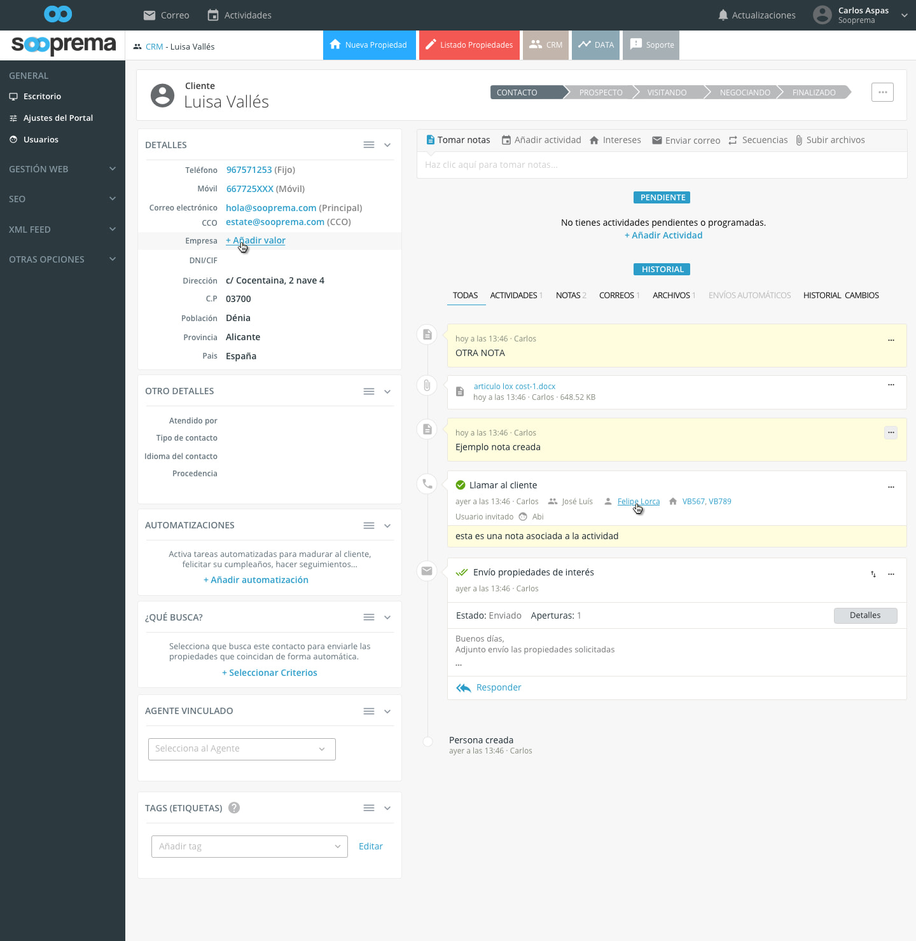Click the + Seleccionar Criterios link
The image size is (916, 941).
pyautogui.click(x=269, y=673)
